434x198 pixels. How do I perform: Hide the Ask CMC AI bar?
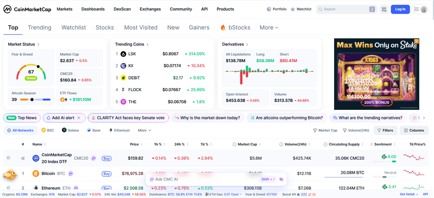(x=282, y=179)
